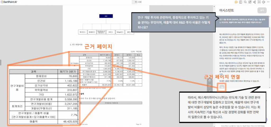Image resolution: width=271 pixels, height=127 pixels.
Task: Click the speaker read-aloud icon
Action: coord(264,2)
